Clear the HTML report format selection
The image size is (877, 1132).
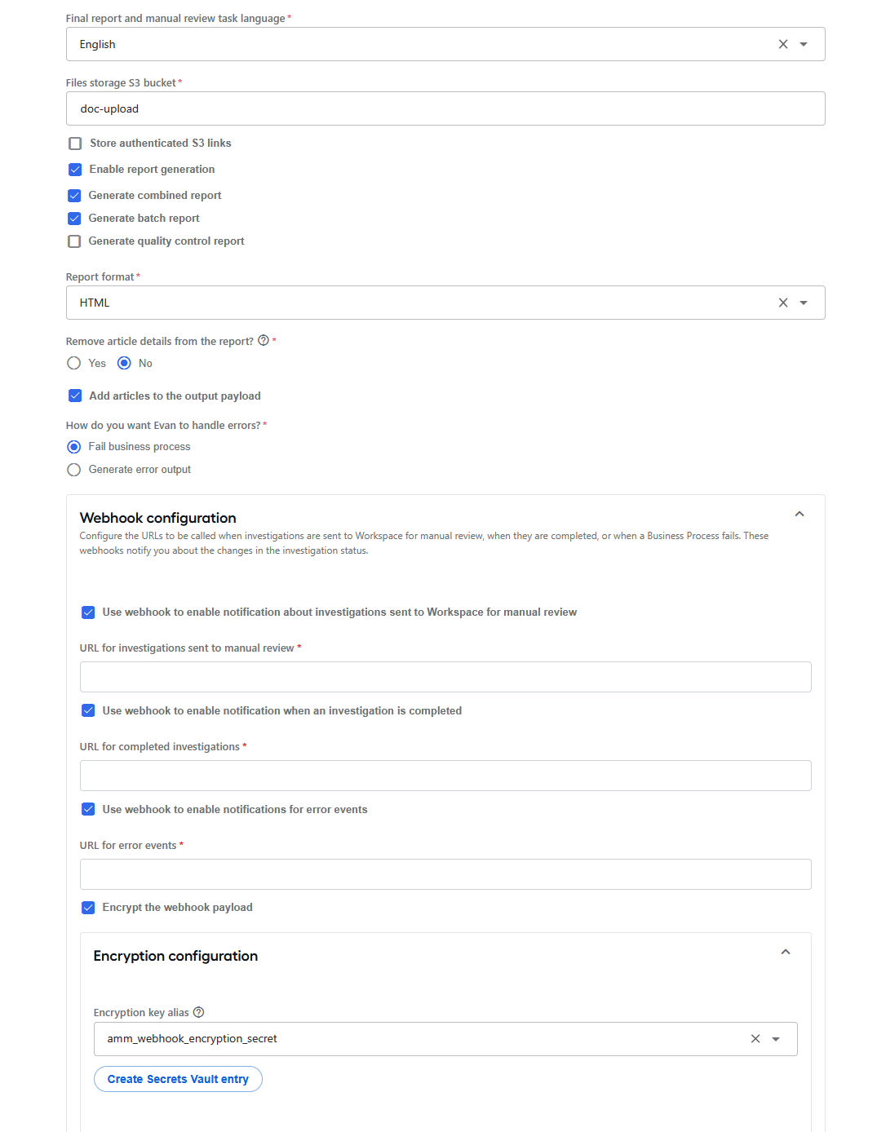point(783,303)
